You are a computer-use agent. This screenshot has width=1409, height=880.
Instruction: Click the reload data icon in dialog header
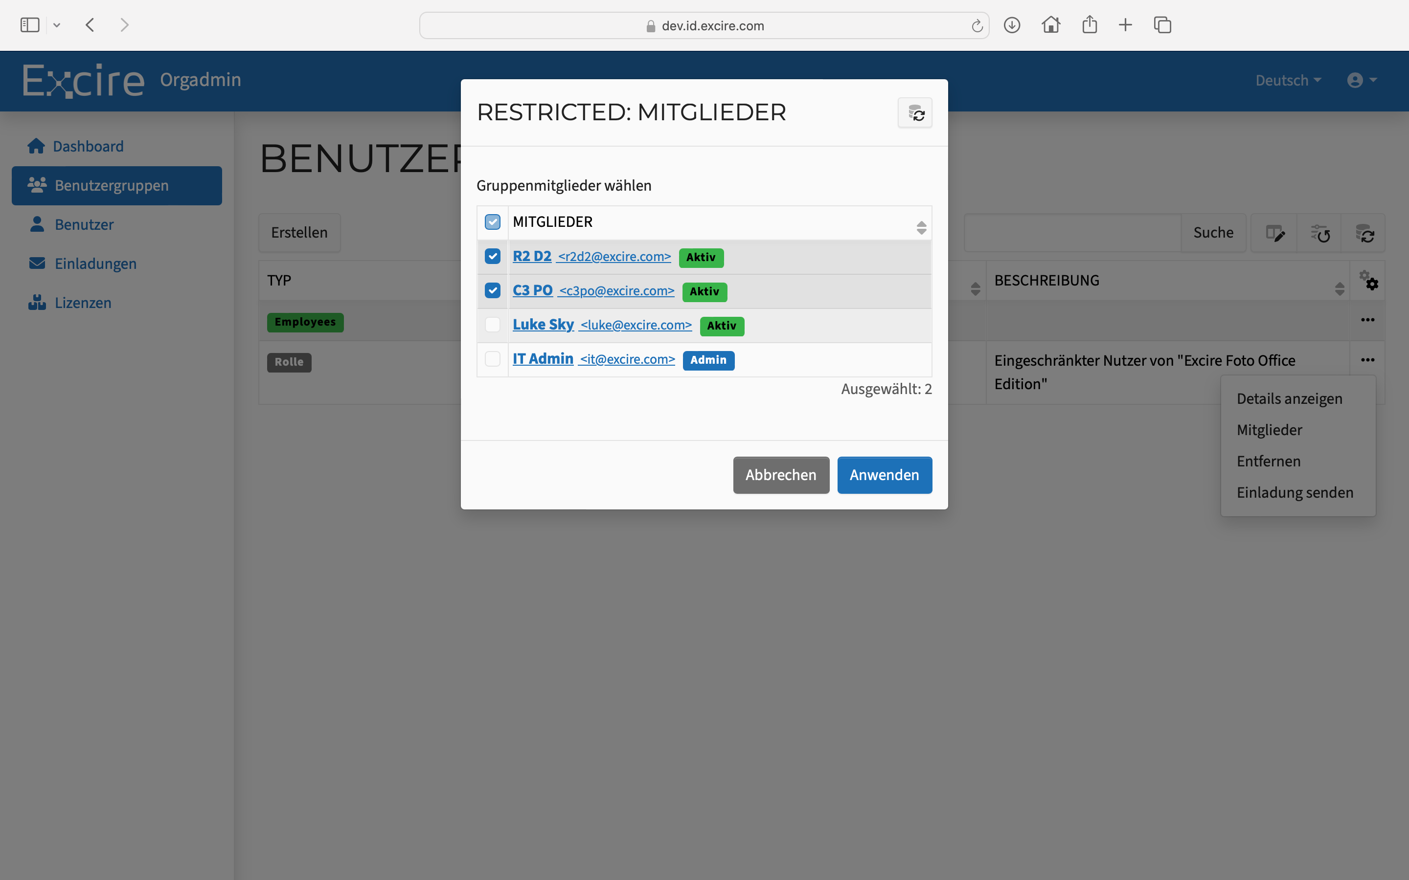[915, 113]
